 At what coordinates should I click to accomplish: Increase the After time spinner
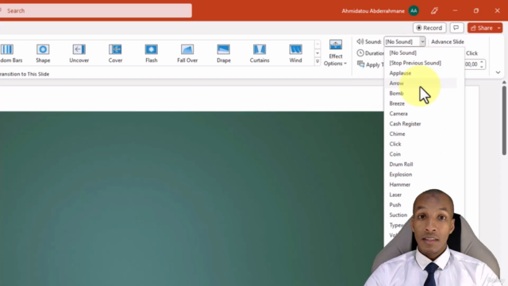[482, 62]
